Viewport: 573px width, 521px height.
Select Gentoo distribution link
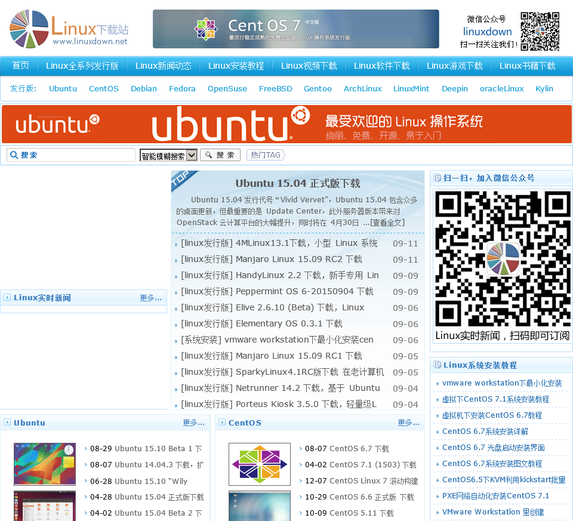318,88
